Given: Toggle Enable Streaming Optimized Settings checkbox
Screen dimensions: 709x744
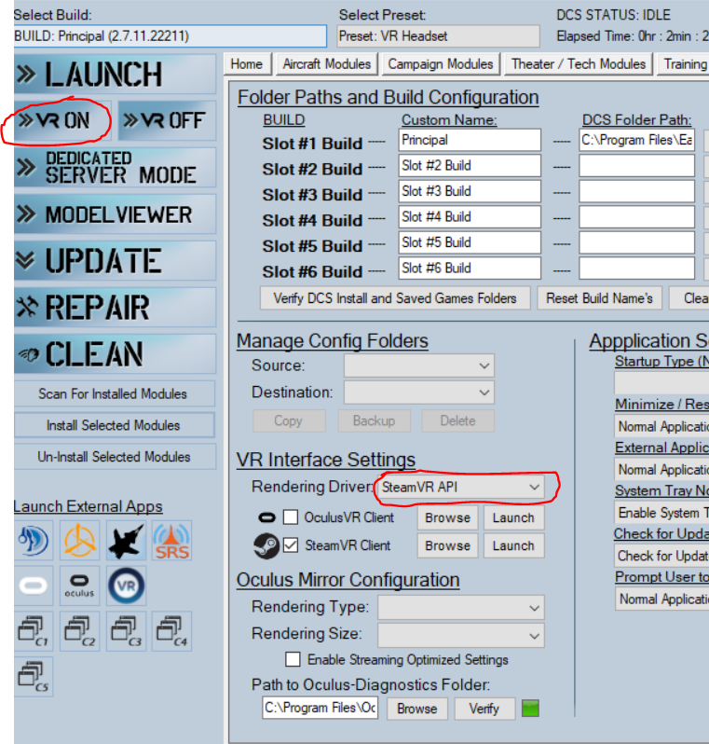Looking at the screenshot, I should click(x=293, y=659).
